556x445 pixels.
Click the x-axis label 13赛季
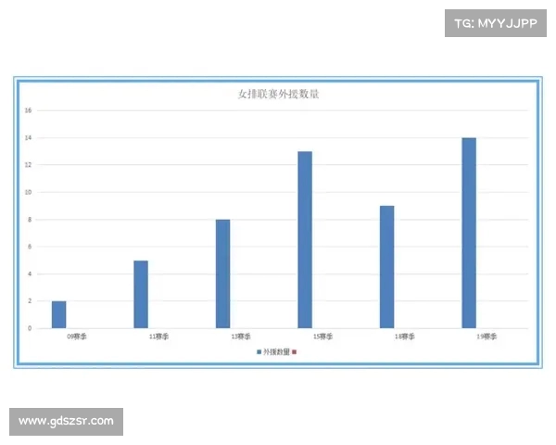click(241, 337)
